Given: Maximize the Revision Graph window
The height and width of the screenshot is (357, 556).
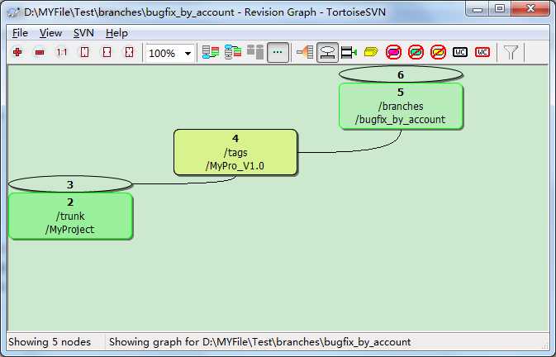Looking at the screenshot, I should tap(500, 9).
